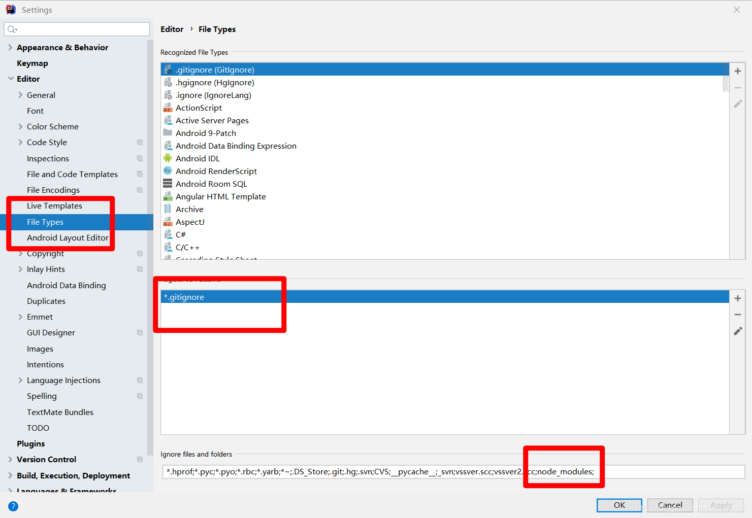Click the Code Style project-scope icon

140,143
